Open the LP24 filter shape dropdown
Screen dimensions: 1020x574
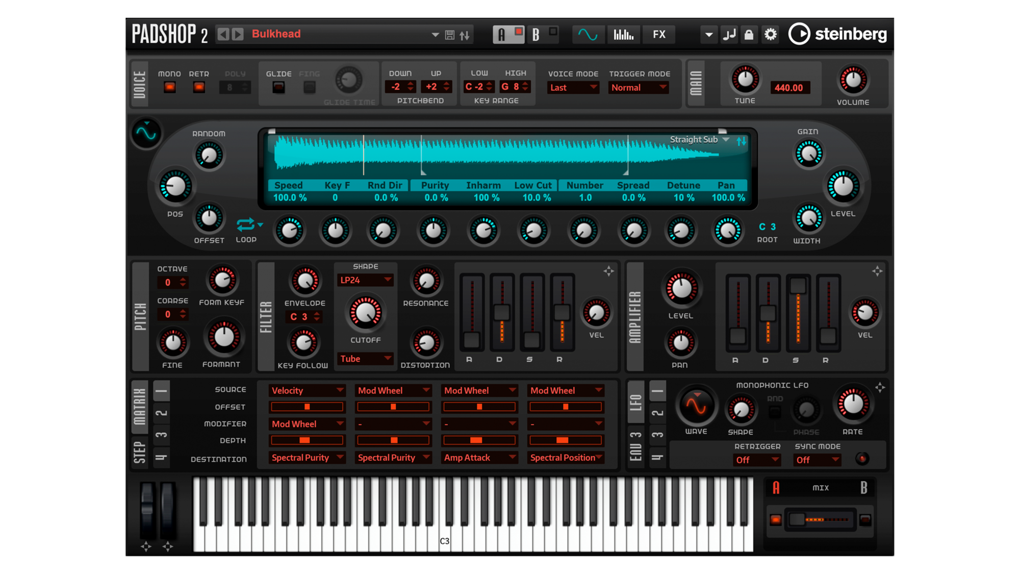coord(365,280)
